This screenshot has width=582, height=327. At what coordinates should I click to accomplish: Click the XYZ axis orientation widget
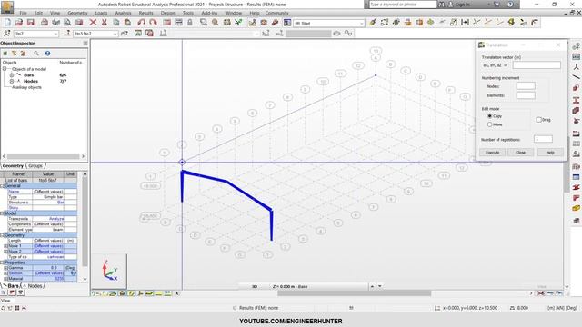[x=109, y=271]
